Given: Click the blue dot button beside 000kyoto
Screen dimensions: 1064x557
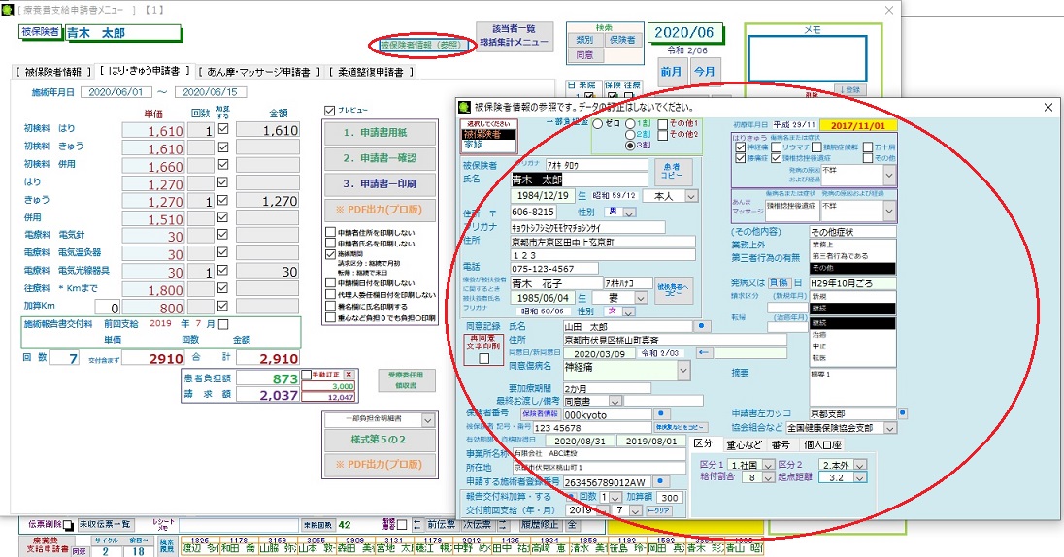Looking at the screenshot, I should point(662,413).
